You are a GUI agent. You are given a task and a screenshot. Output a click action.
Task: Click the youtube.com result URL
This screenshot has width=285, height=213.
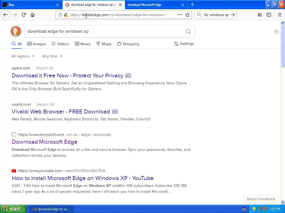(62, 171)
